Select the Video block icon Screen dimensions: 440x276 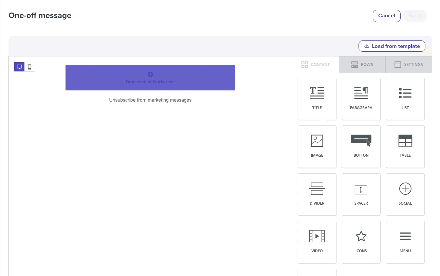tap(317, 242)
